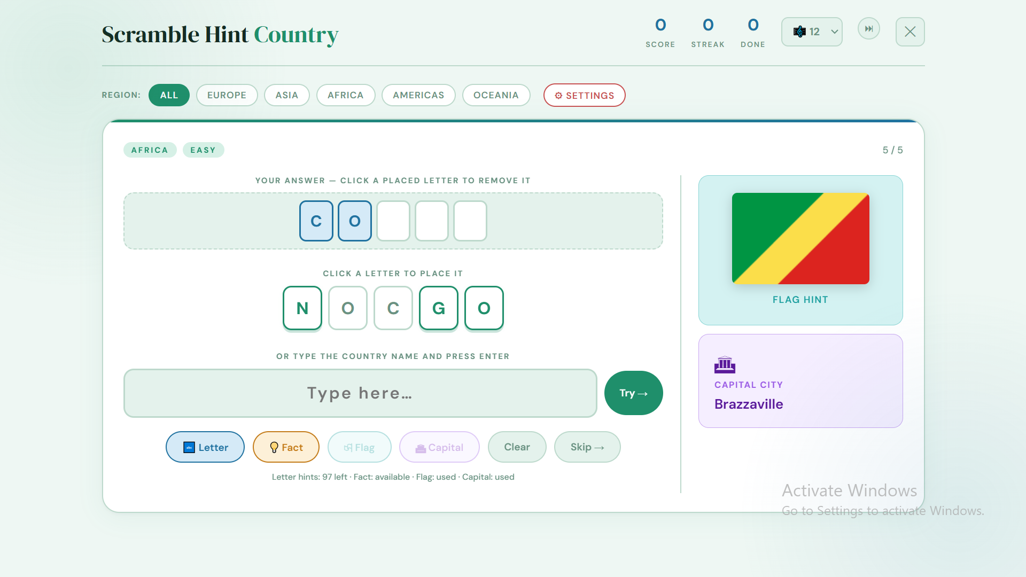The width and height of the screenshot is (1026, 577).
Task: Click the Scramble Hint Country title
Action: 220,35
